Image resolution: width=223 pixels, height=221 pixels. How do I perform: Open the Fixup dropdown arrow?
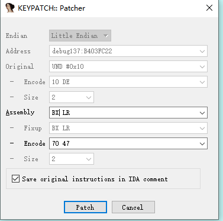[x=202, y=128]
